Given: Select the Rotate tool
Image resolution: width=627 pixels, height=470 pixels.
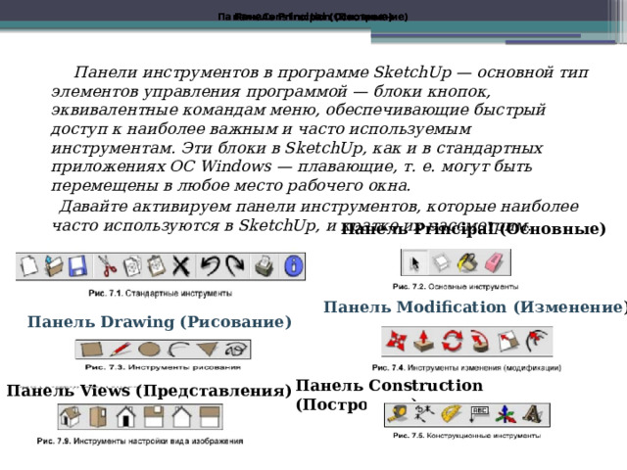Looking at the screenshot, I should (452, 341).
